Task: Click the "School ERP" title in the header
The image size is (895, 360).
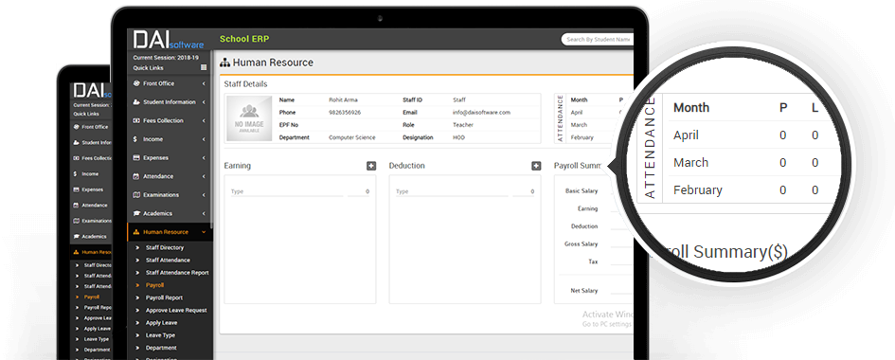Action: coord(244,39)
